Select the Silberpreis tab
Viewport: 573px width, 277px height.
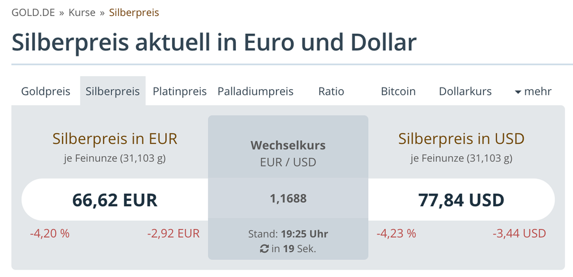click(112, 92)
